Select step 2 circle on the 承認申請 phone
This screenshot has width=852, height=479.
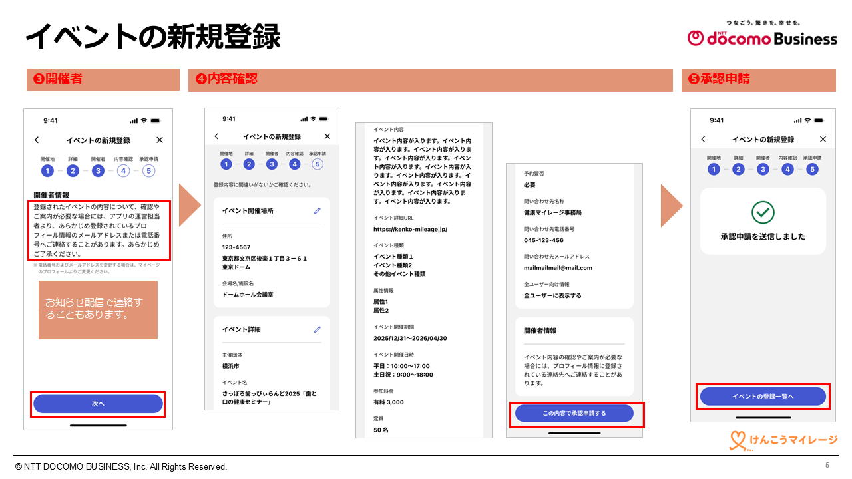738,170
